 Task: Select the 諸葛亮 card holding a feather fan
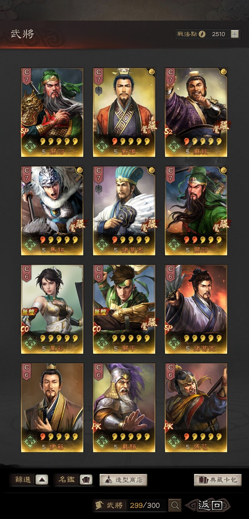click(124, 211)
